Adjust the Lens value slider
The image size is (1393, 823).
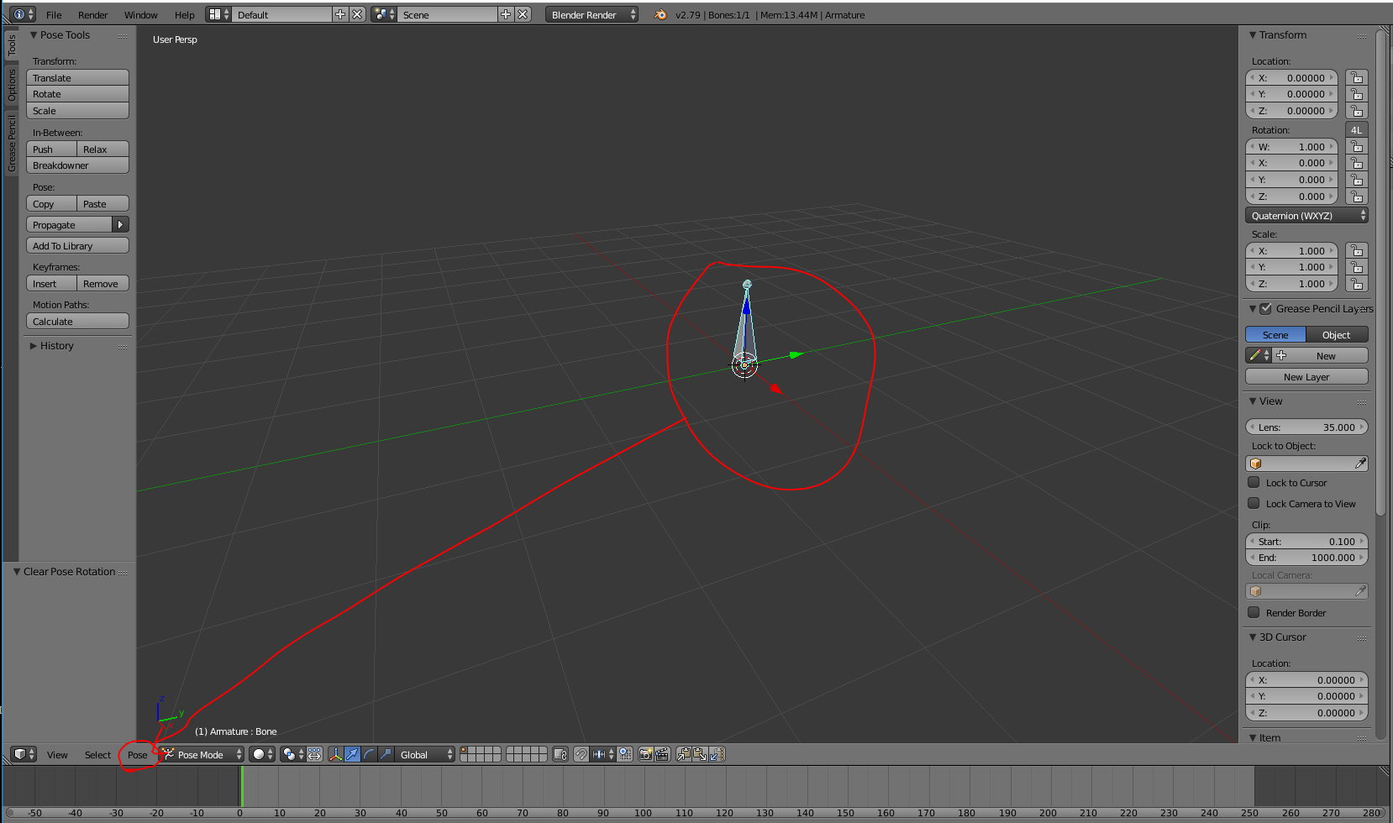click(1306, 427)
